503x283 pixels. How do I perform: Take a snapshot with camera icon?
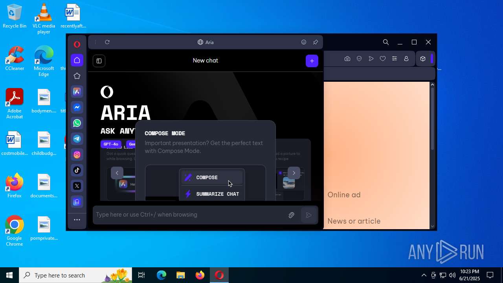347,59
